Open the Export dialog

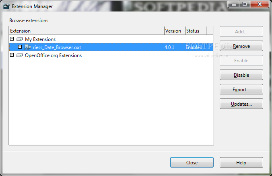pos(241,89)
